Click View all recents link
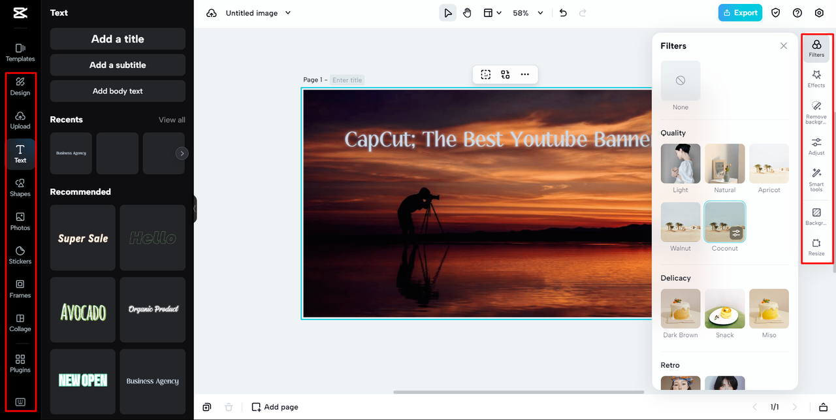The height and width of the screenshot is (420, 836). [x=172, y=120]
